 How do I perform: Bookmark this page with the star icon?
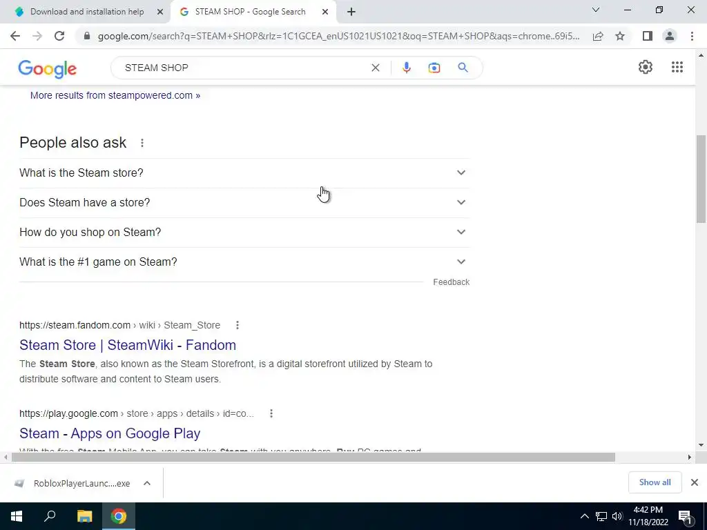[x=620, y=36]
